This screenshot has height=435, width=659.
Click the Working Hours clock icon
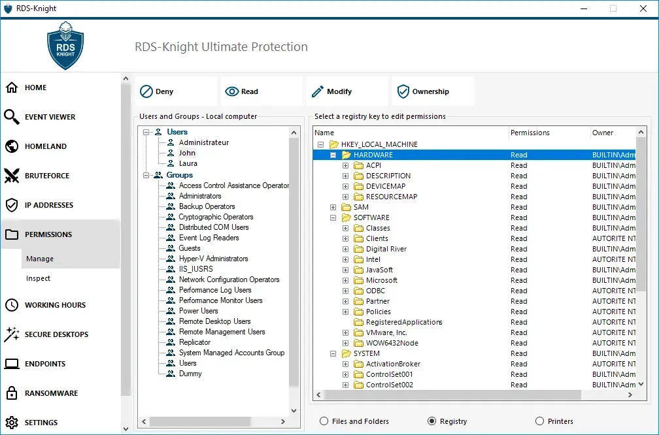pyautogui.click(x=12, y=305)
